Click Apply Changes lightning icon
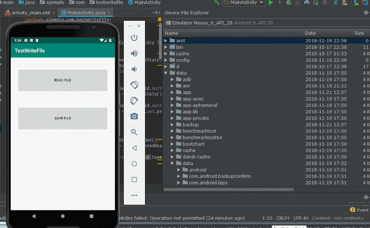Viewport: 370px width, 228px height. (x=280, y=2)
